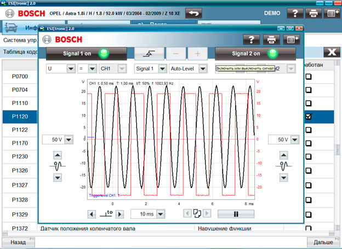Viewport: 342px width, 249px height.
Task: Toggle Signal 1 on button
Action: pyautogui.click(x=87, y=53)
